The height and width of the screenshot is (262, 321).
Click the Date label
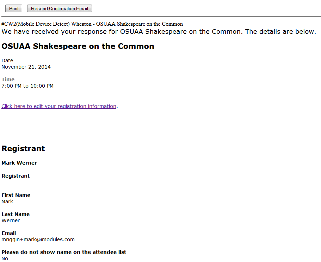[x=7, y=60]
